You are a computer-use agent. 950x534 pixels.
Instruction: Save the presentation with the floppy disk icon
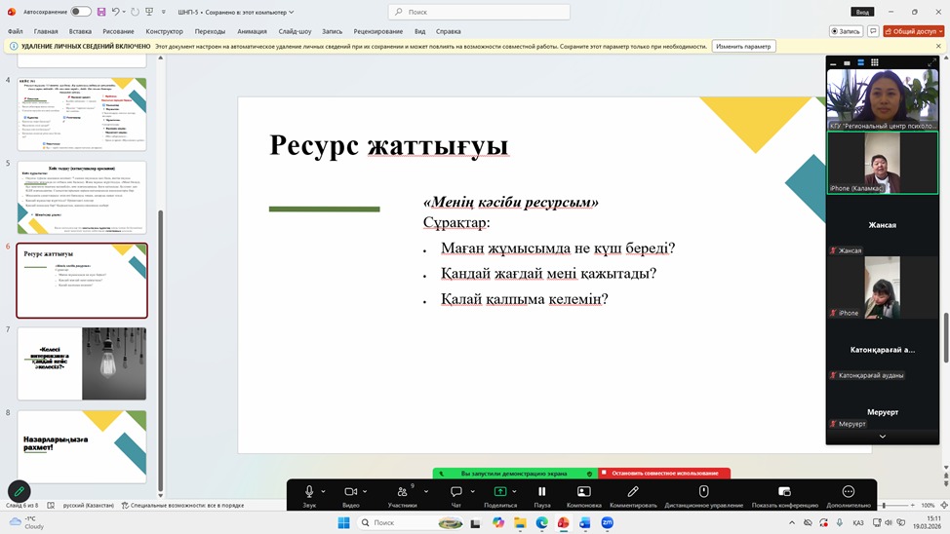100,12
